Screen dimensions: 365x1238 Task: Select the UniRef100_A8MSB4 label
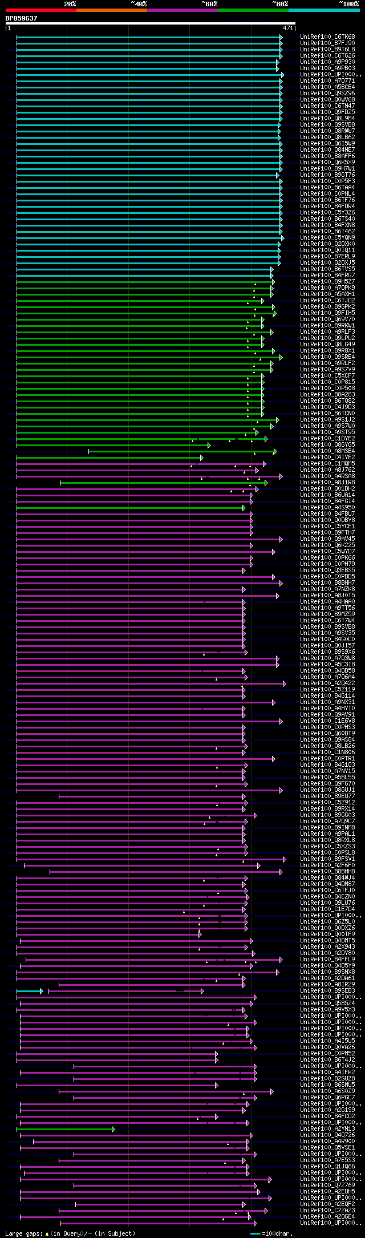[x=327, y=451]
